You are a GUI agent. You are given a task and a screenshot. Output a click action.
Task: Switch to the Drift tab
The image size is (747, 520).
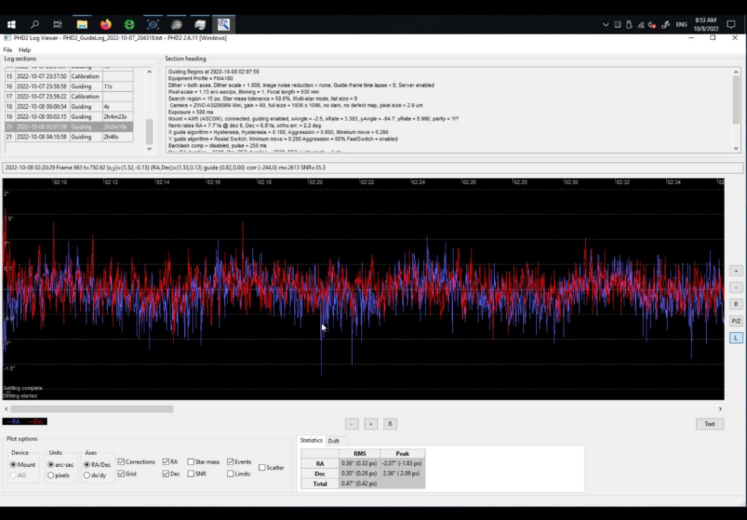pyautogui.click(x=333, y=441)
